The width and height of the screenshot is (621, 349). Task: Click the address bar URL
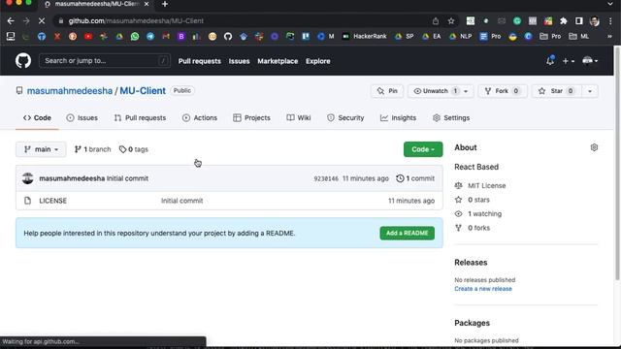pos(136,21)
